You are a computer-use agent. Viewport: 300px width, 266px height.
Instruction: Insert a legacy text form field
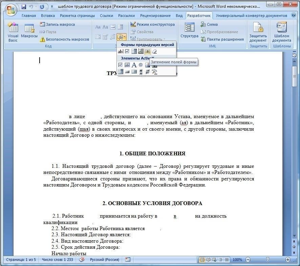pyautogui.click(x=120, y=51)
